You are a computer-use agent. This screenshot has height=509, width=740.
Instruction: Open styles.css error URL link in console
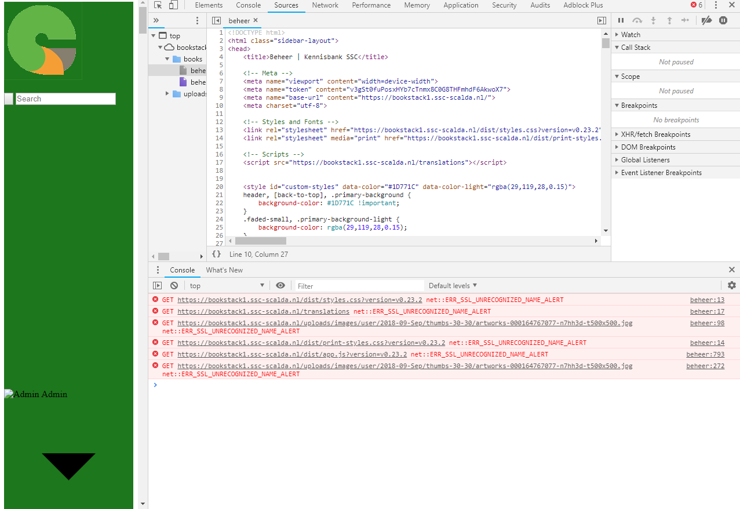pos(300,300)
